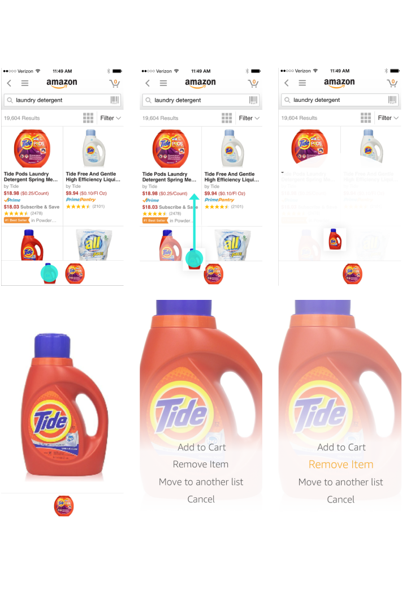The height and width of the screenshot is (593, 402).
Task: Focus the laundry detergent search field in third screen
Action: point(339,100)
